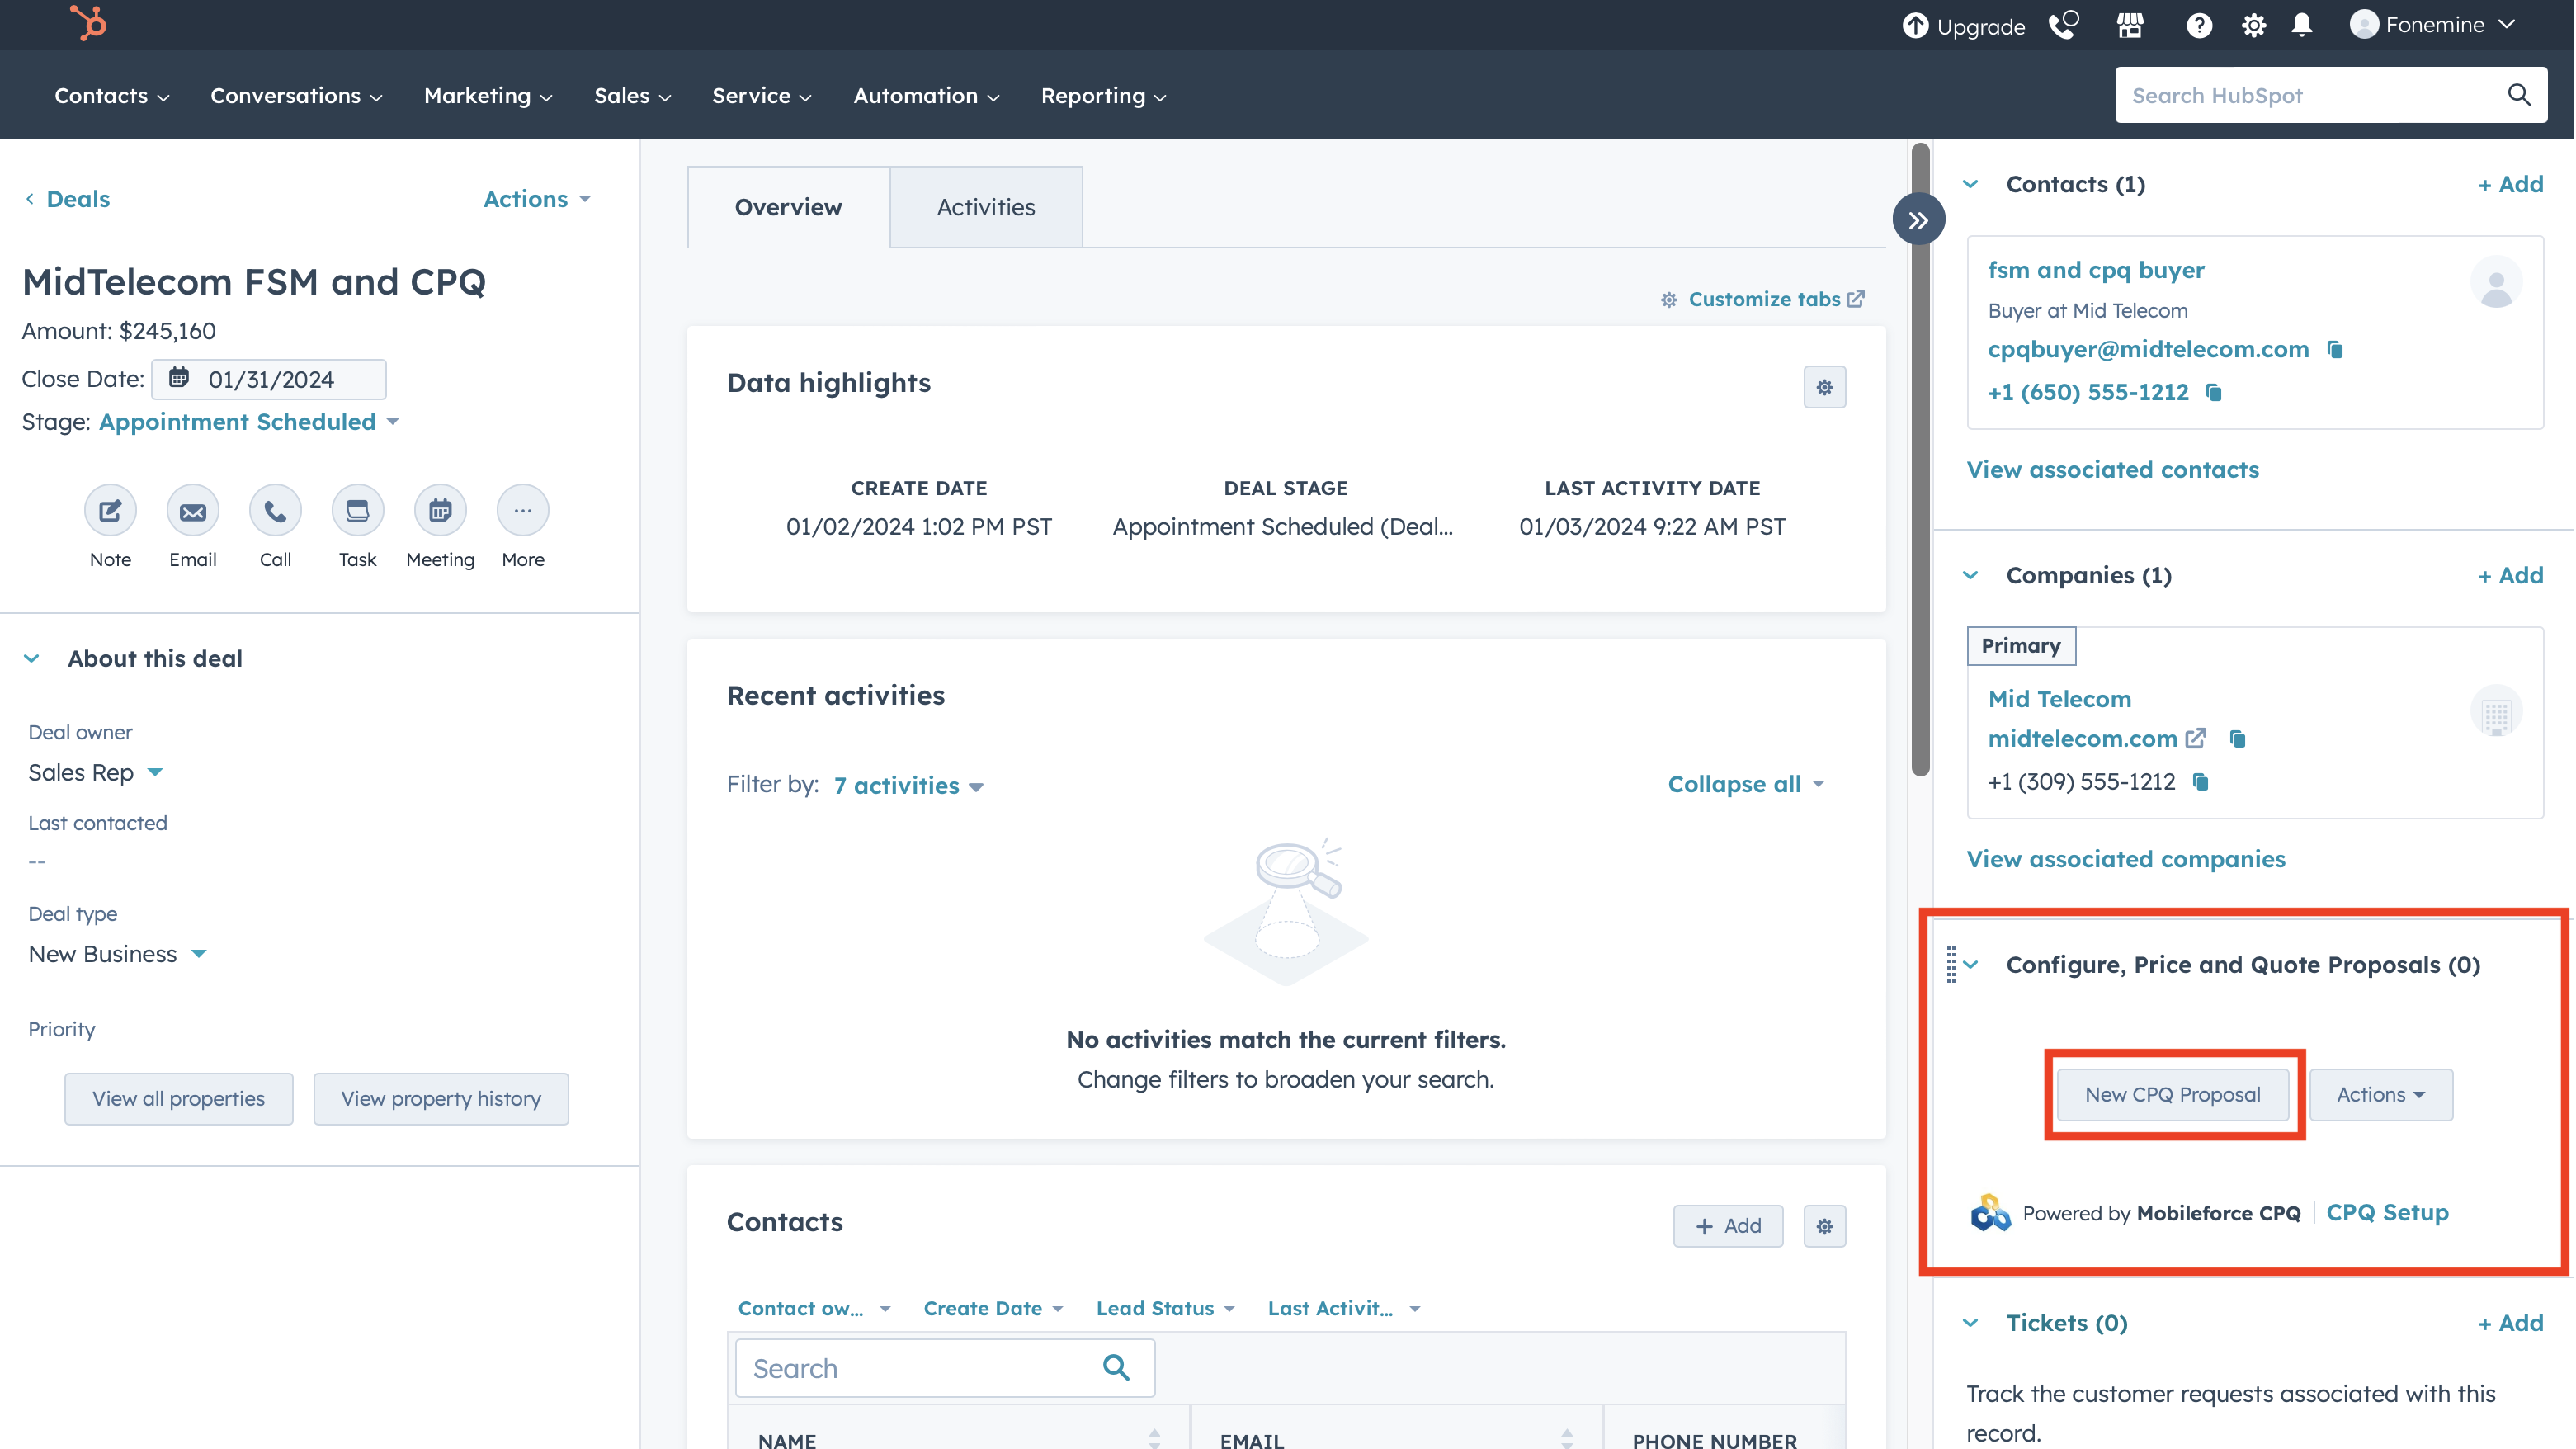Collapse the Tickets (0) sidebar section
Screen dimensions: 2576x1449
pos(1970,1323)
